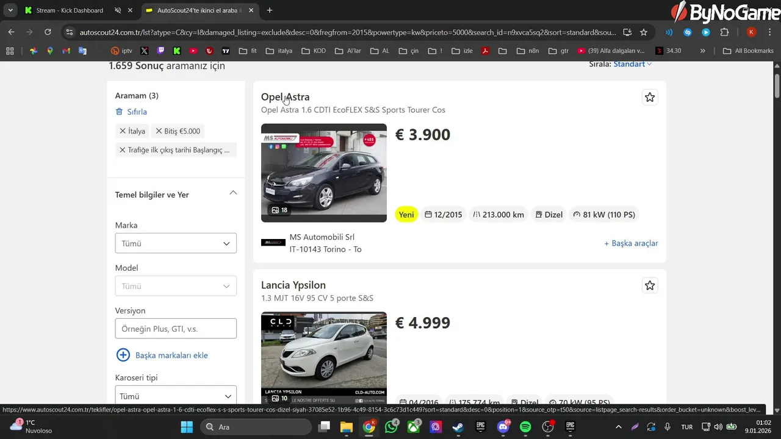781x439 pixels.
Task: Open the Google Maps bookmark icon
Action: click(x=50, y=51)
